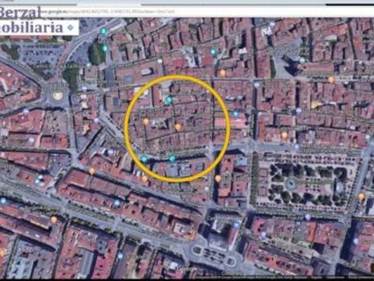
Task: Click the topmost teal marker right of the logo
Action: [x=104, y=31]
